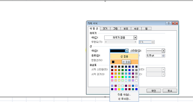
Task: Switch to the 웹 tab
Action: pos(146,29)
